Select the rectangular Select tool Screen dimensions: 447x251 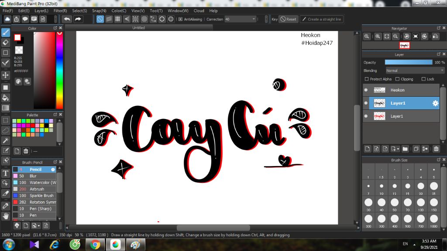pos(5,120)
